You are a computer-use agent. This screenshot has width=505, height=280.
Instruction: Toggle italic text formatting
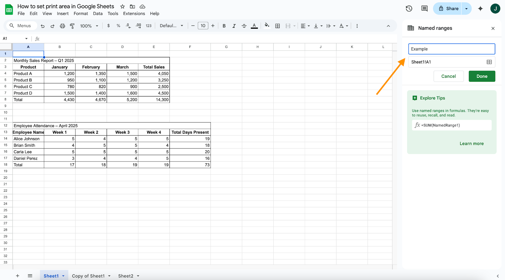click(234, 26)
